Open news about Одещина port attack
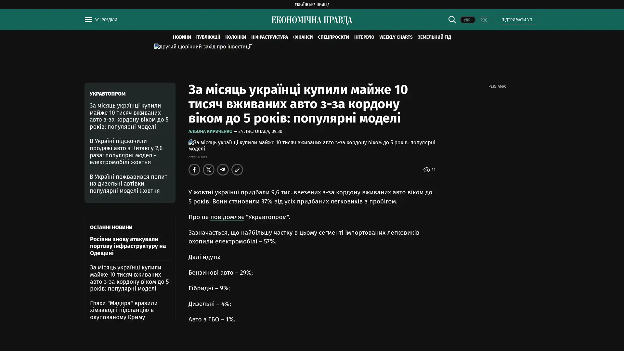The height and width of the screenshot is (351, 624). coord(128,246)
